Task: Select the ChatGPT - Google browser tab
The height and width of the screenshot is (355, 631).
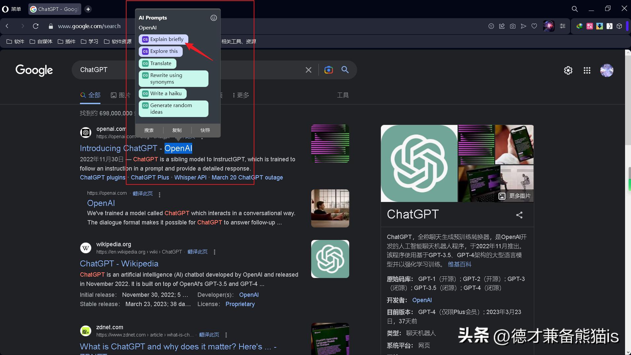Action: pyautogui.click(x=54, y=9)
